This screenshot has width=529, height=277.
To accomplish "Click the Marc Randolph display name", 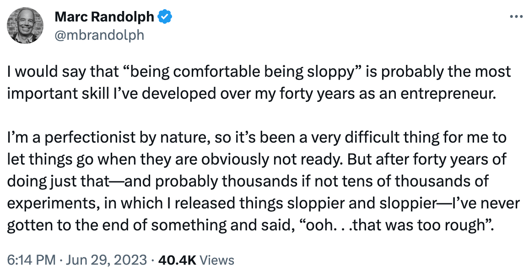I will (104, 18).
